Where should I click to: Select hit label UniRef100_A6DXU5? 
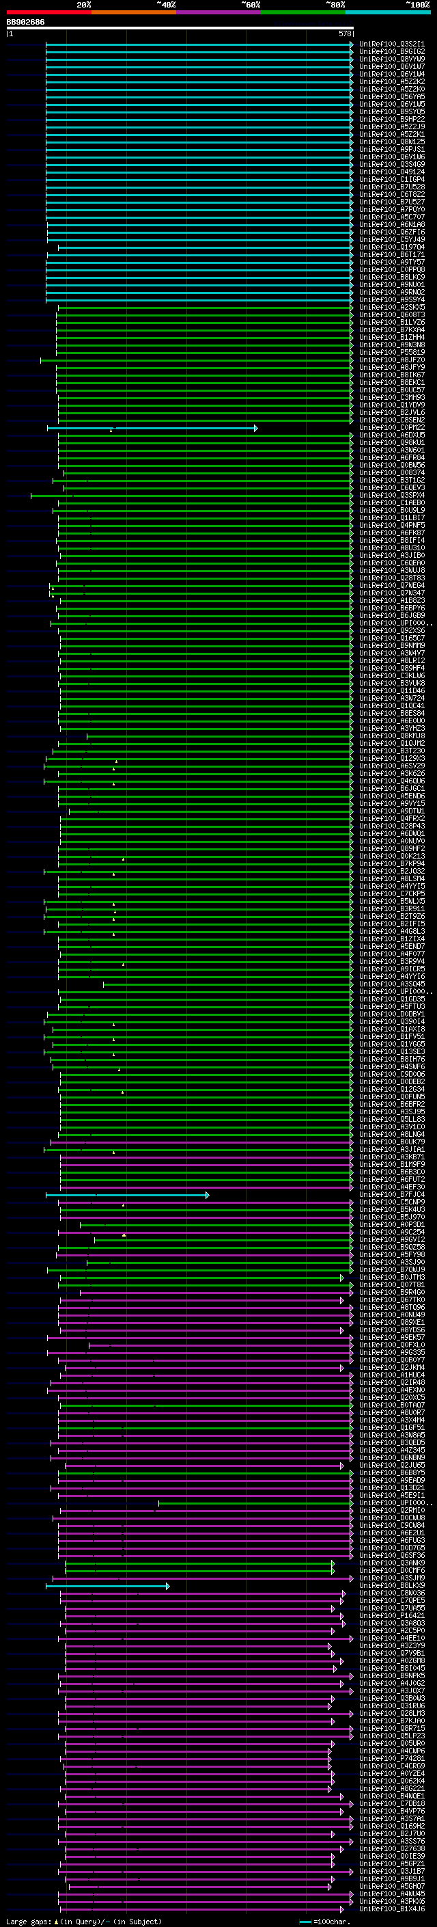pos(392,435)
